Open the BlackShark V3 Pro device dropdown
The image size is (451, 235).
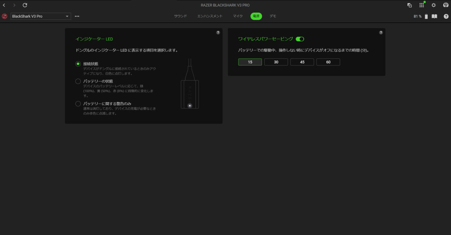(x=41, y=16)
